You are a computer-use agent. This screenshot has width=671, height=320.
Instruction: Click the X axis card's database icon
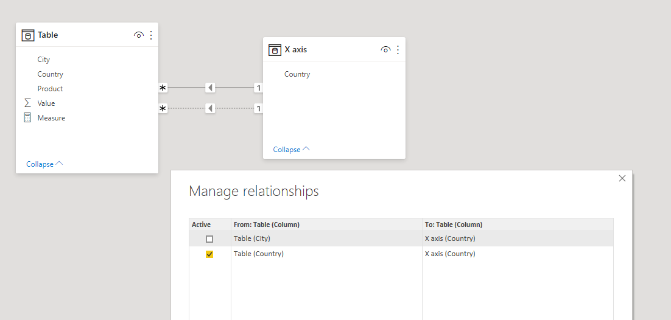click(275, 50)
